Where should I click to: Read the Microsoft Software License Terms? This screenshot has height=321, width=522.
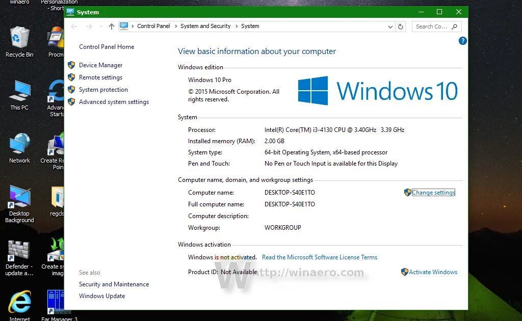[x=320, y=257]
